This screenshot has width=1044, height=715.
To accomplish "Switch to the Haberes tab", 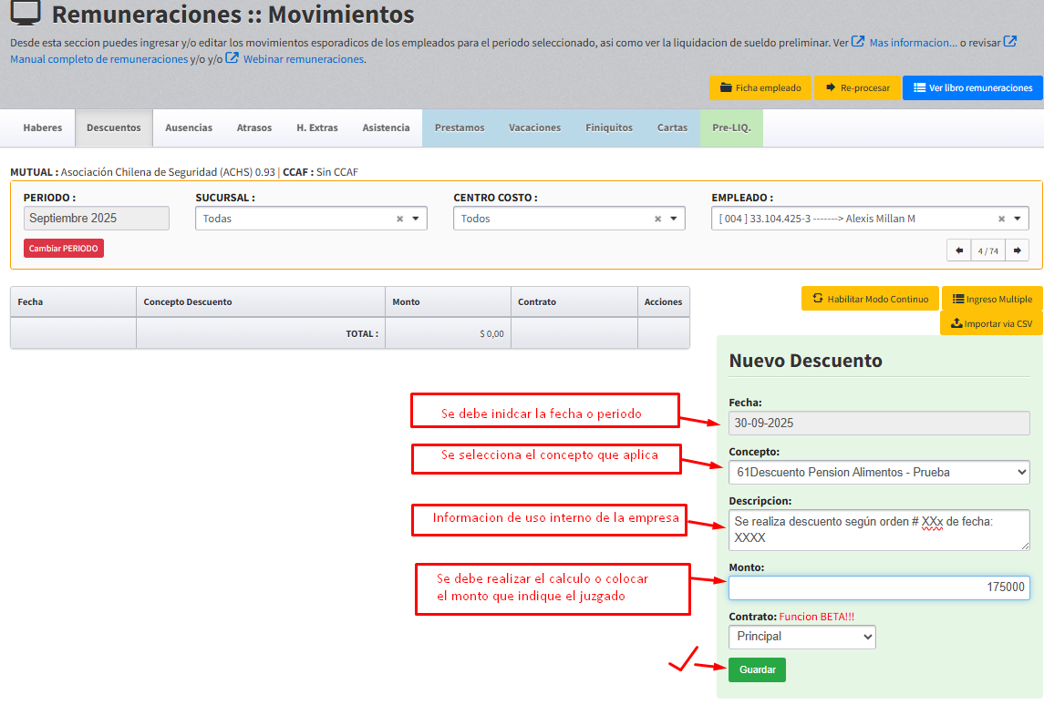I will pos(43,128).
